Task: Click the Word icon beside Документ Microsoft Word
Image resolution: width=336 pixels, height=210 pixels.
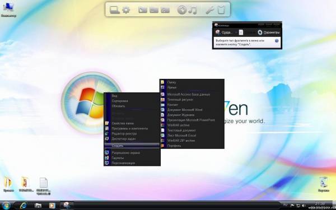Action: coord(162,110)
